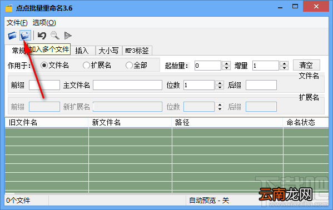333x210 pixels.
Task: Decrease the 增量 value with down arrow
Action: pyautogui.click(x=284, y=68)
